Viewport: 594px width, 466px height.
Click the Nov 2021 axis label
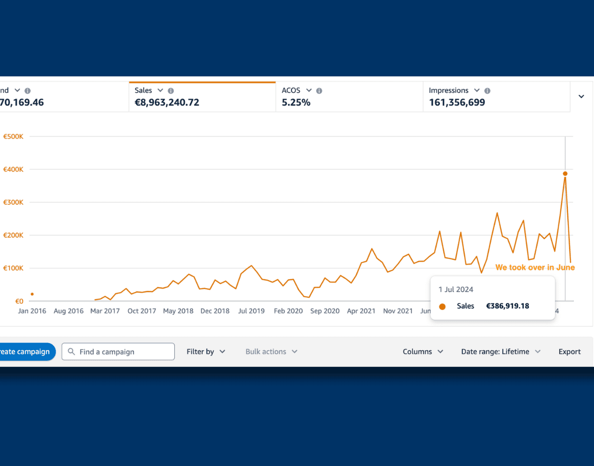[398, 311]
